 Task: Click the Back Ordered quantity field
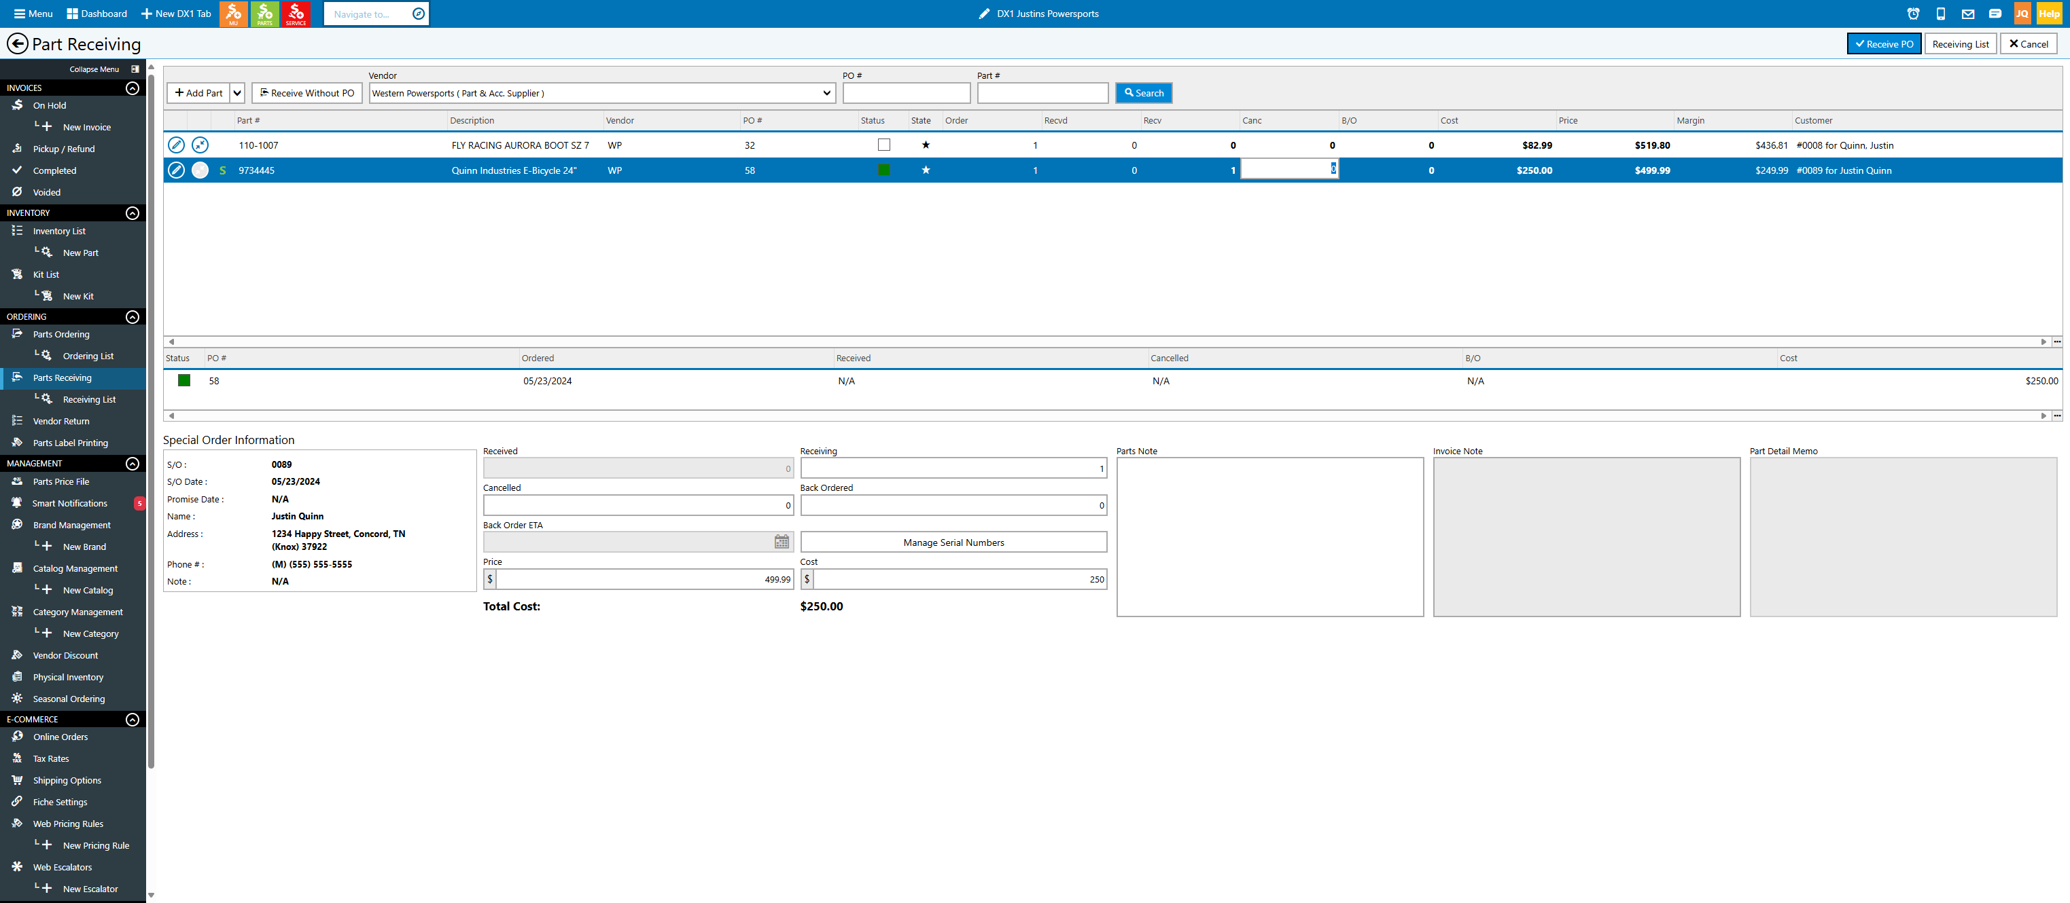[x=953, y=506]
